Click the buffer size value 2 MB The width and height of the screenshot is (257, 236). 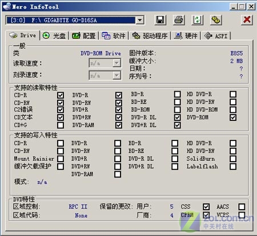(x=236, y=61)
